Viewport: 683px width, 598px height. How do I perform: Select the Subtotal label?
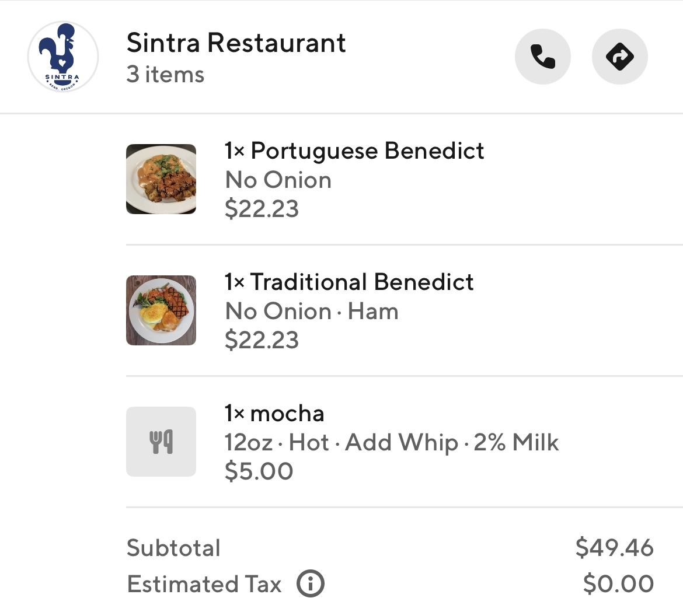[173, 548]
